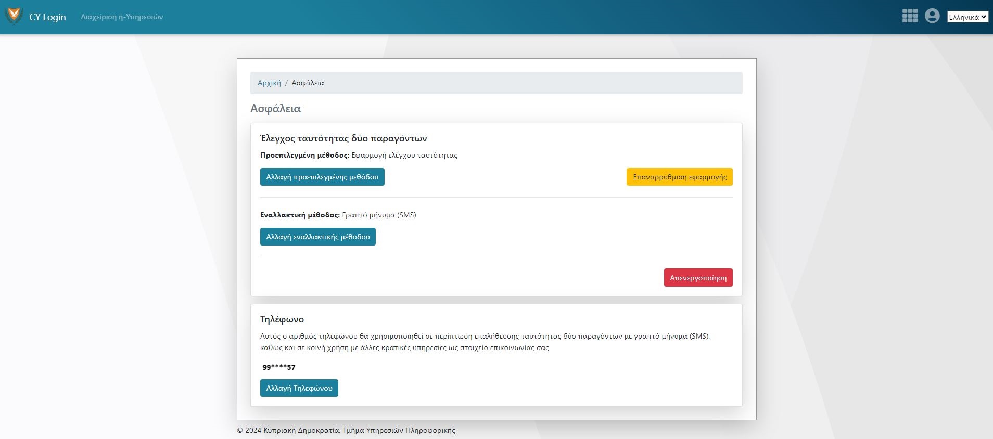Open the apps grid icon in header
This screenshot has width=993, height=439.
click(x=910, y=16)
